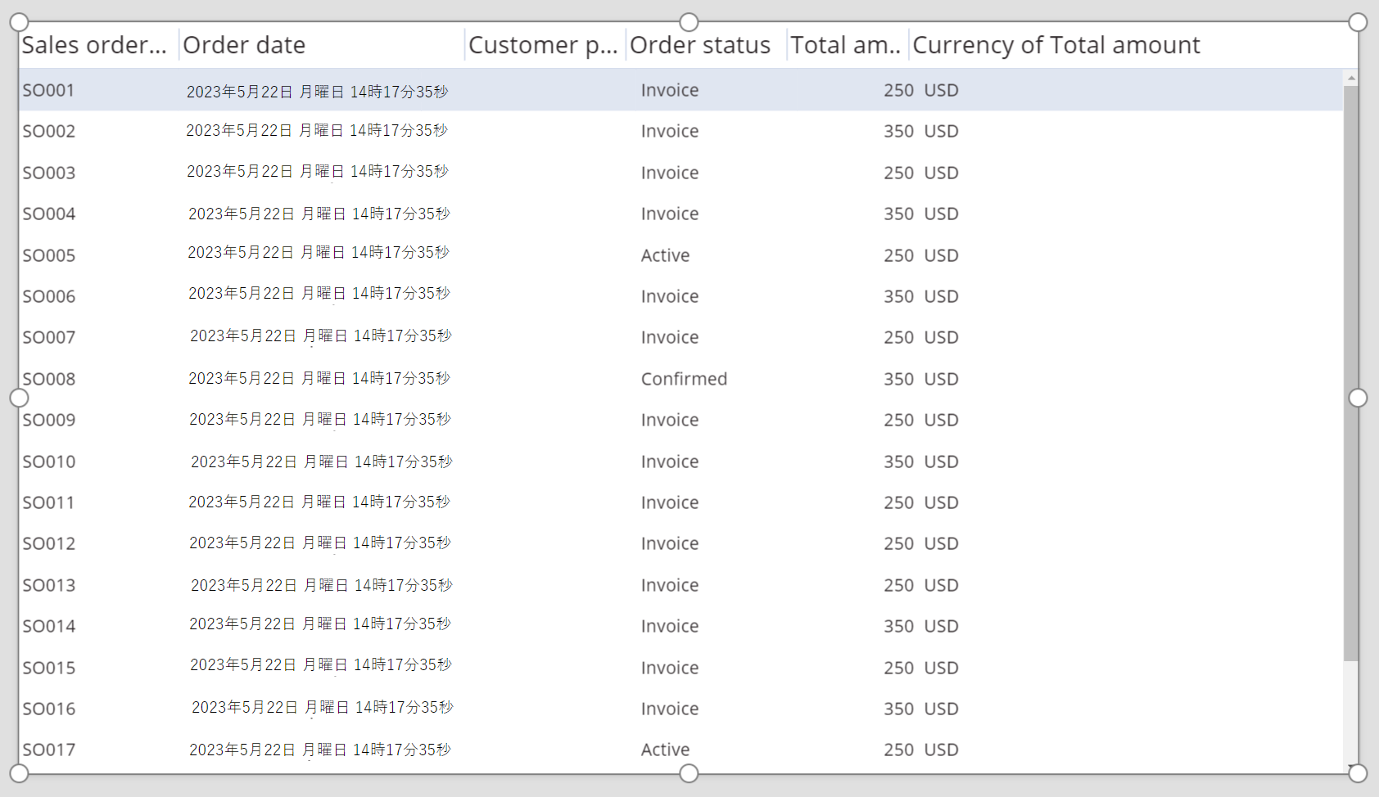This screenshot has width=1379, height=797.
Task: Click the order date in SO016 row
Action: click(x=323, y=707)
